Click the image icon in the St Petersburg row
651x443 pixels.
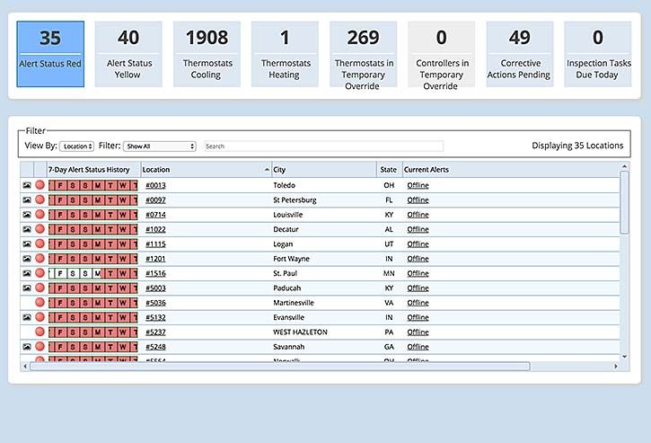tap(27, 199)
